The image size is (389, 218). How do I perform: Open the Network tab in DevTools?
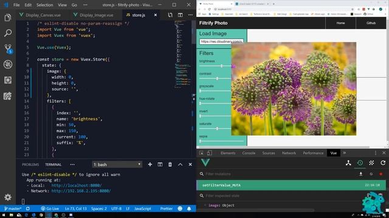click(x=289, y=153)
